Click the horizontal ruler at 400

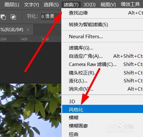pyautogui.click(x=24, y=39)
